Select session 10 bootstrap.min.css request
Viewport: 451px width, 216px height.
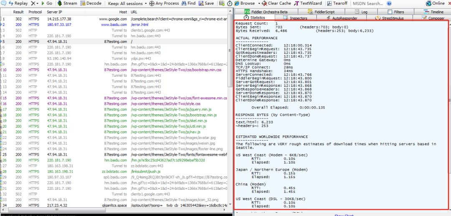tap(114, 70)
